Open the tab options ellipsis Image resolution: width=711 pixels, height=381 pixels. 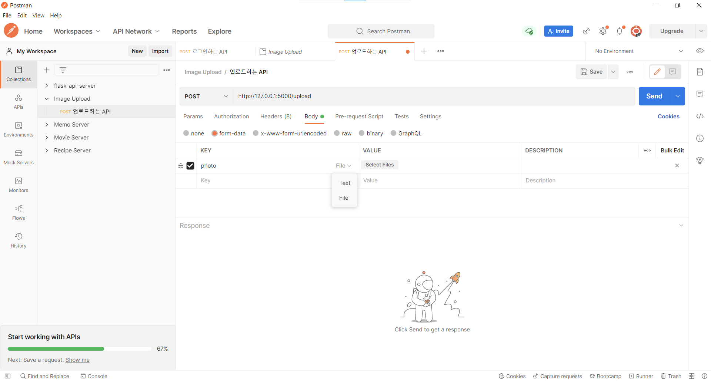coord(441,51)
